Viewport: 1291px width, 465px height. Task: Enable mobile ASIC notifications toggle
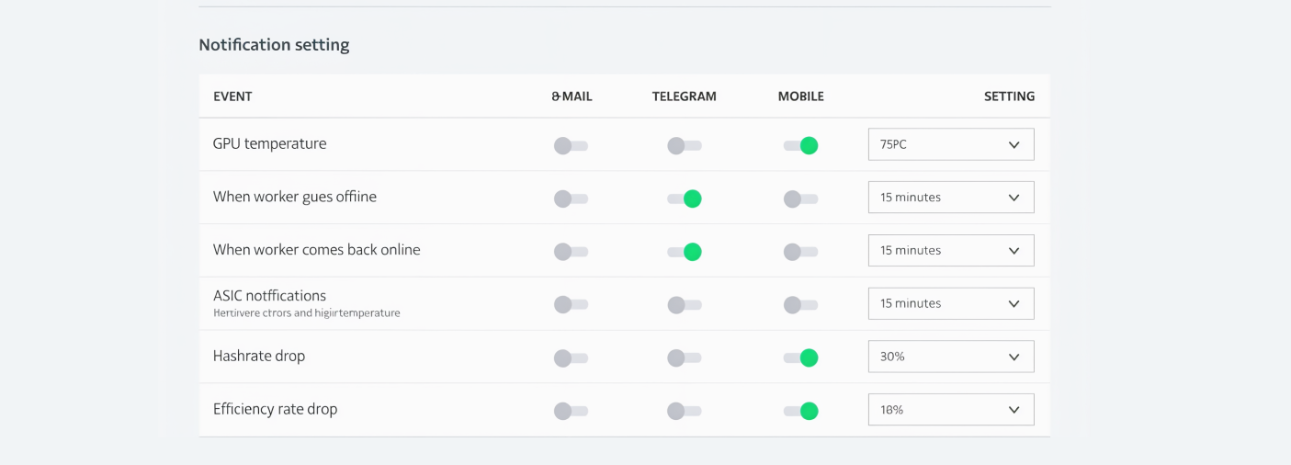point(800,305)
